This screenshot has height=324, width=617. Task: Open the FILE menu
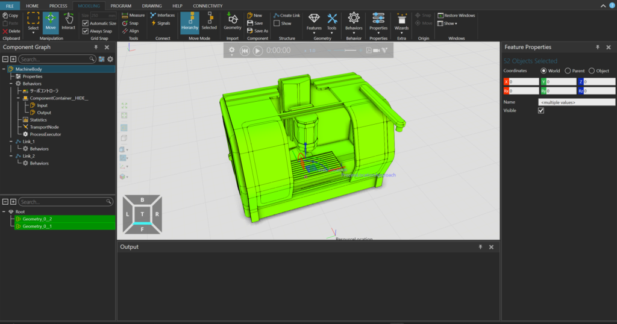pyautogui.click(x=10, y=5)
